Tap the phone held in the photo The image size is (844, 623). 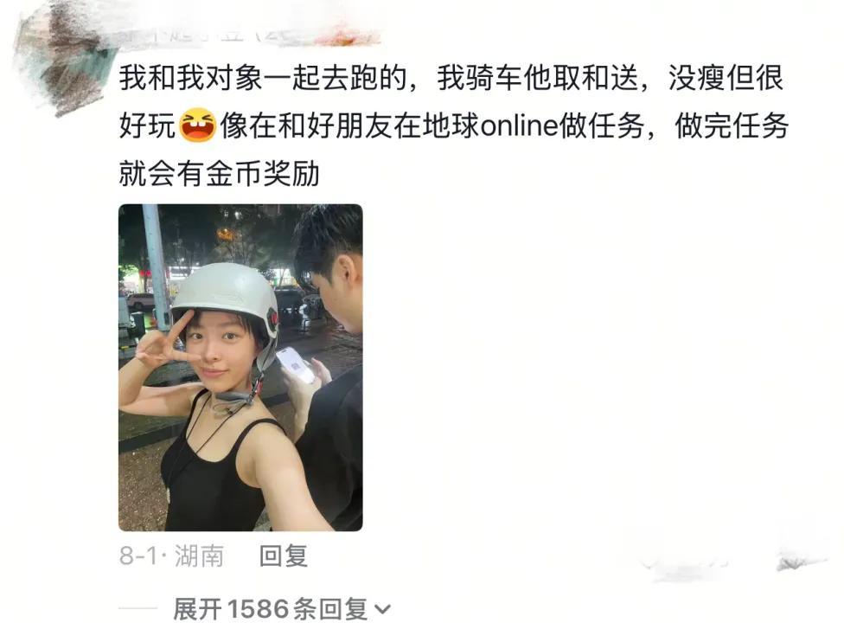pos(295,365)
